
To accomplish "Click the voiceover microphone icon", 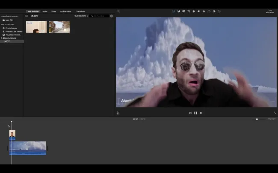I will (x=118, y=113).
